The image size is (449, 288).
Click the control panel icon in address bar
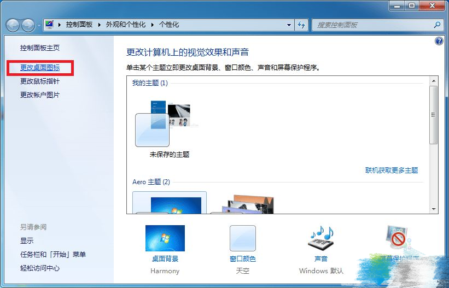50,25
